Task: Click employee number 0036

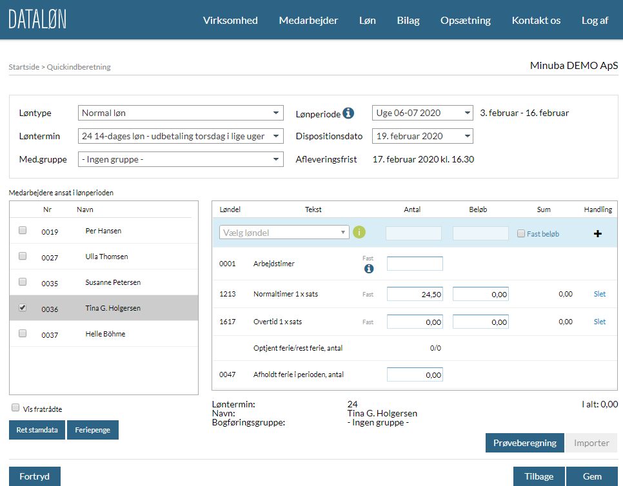Action: pos(50,309)
